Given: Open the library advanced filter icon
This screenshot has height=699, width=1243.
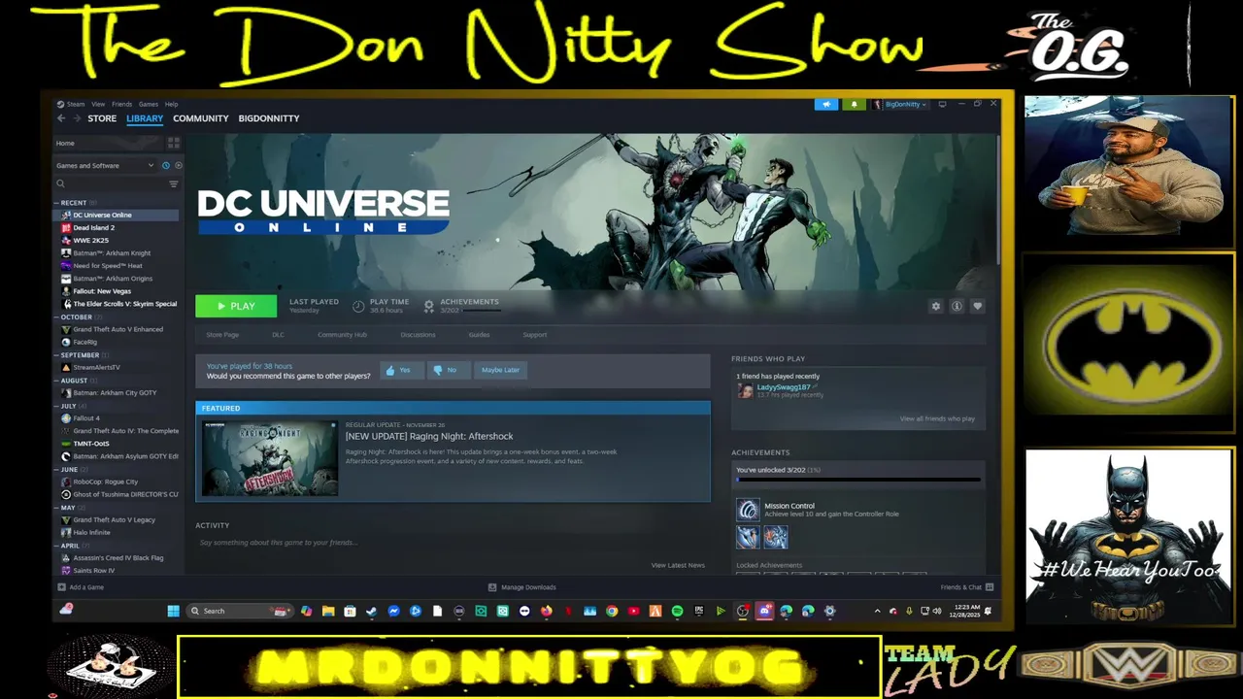Looking at the screenshot, I should [174, 183].
